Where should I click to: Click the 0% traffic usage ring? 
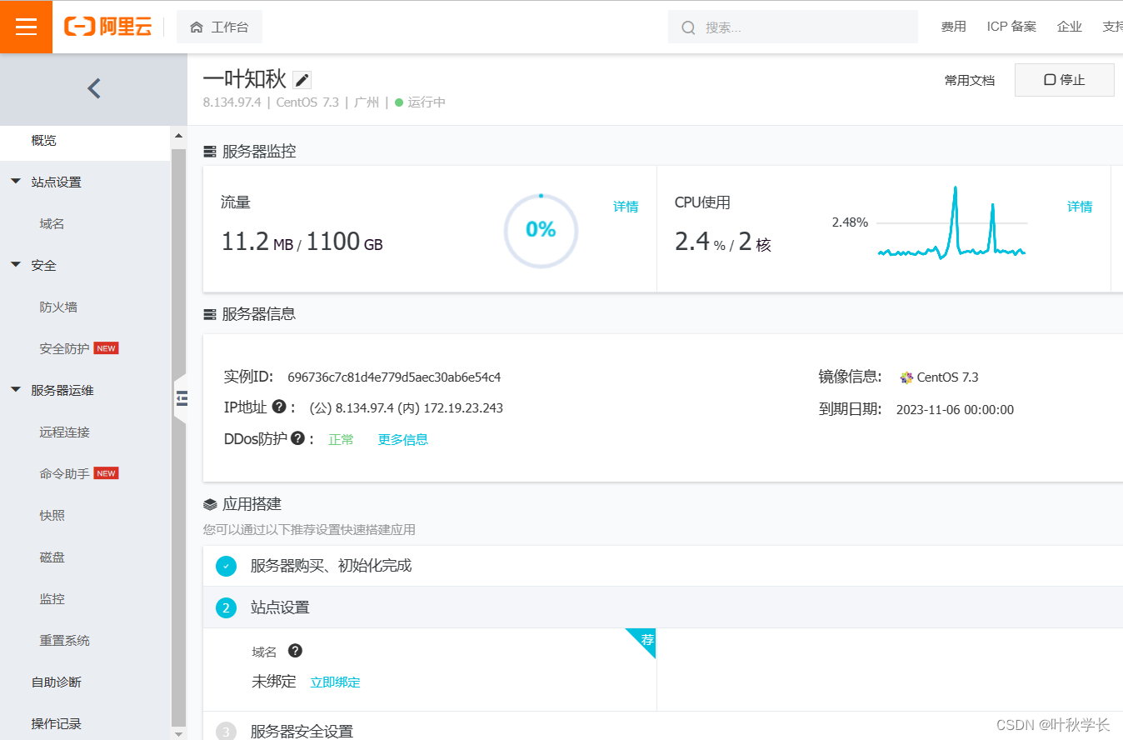[x=541, y=230]
